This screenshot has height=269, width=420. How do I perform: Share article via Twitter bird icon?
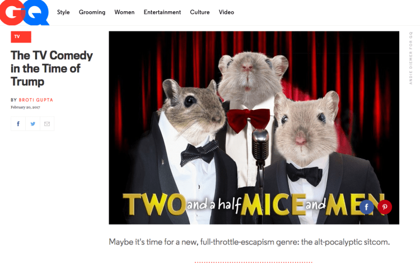point(32,124)
